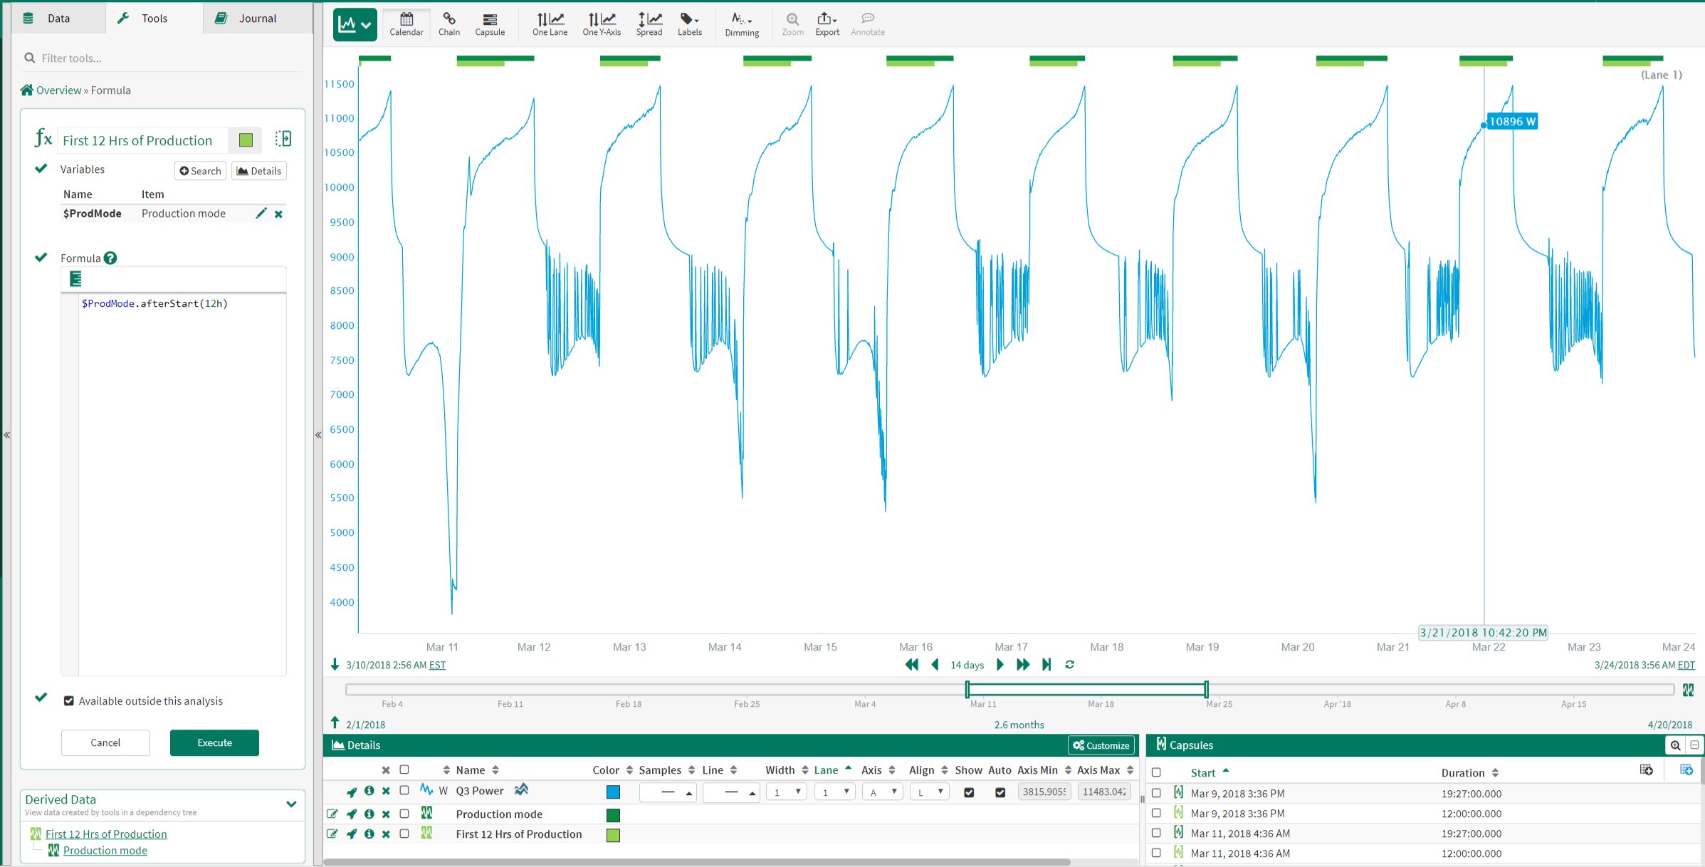Toggle One Lane display

pyautogui.click(x=550, y=23)
